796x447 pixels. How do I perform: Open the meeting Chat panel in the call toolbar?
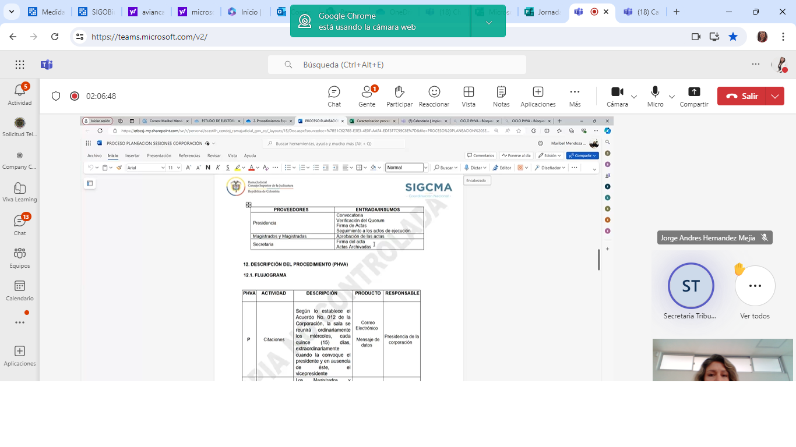334,96
